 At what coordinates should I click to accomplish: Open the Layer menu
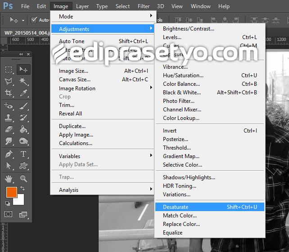pyautogui.click(x=82, y=6)
